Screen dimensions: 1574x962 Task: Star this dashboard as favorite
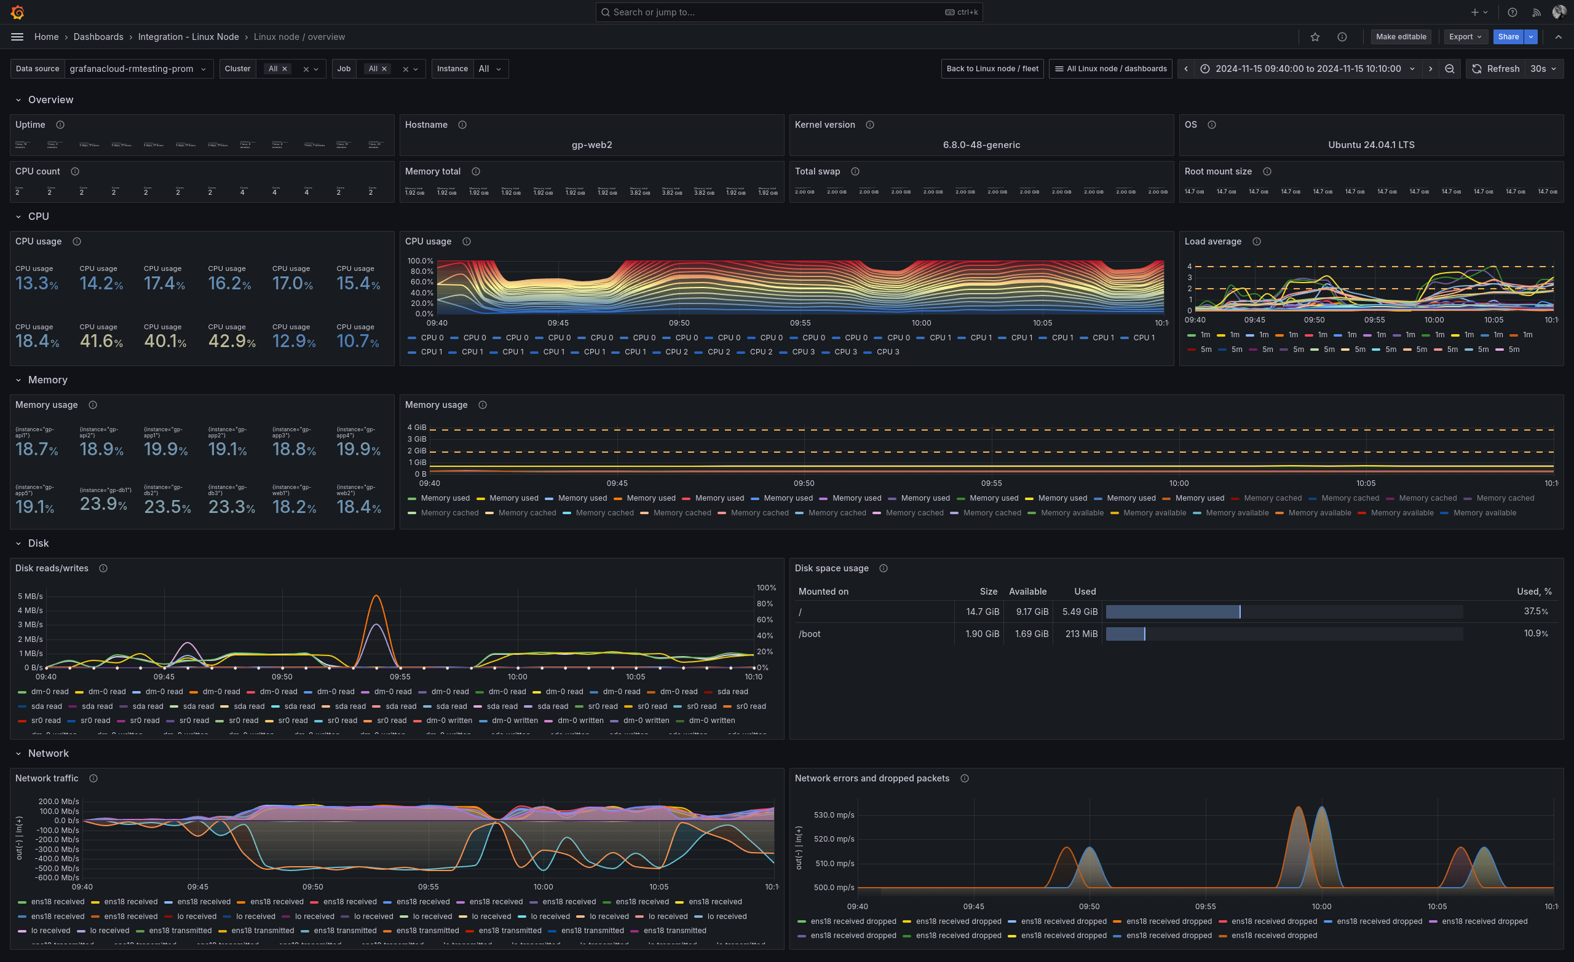(1315, 36)
